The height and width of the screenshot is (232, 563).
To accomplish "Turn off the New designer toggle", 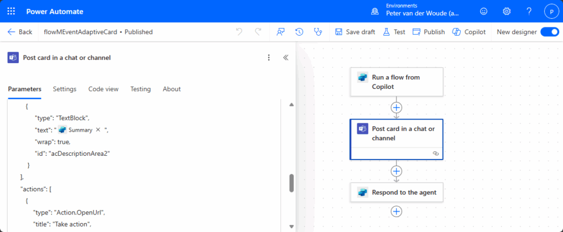I will (549, 32).
